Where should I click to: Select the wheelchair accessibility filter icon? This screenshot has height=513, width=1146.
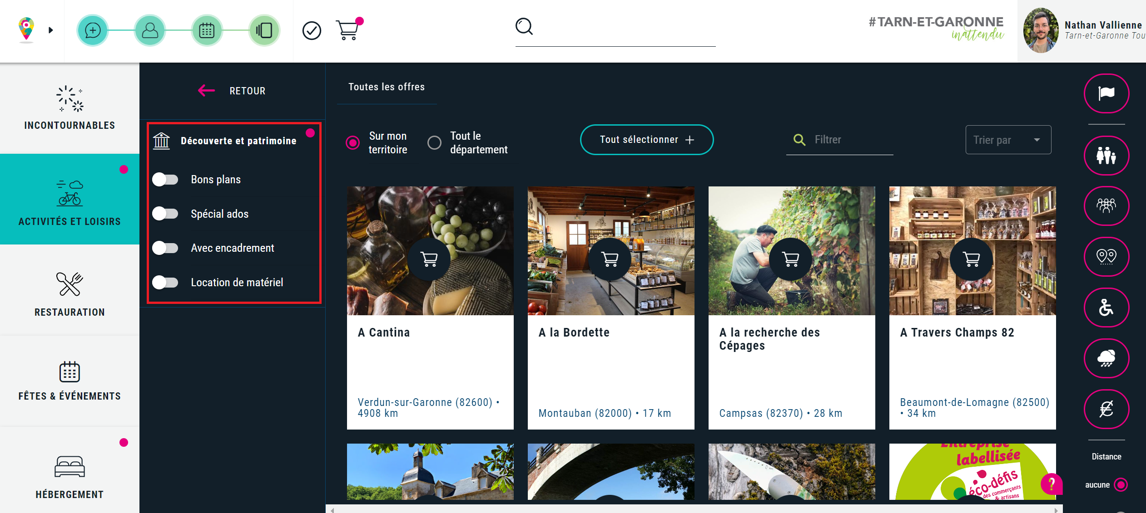point(1106,308)
